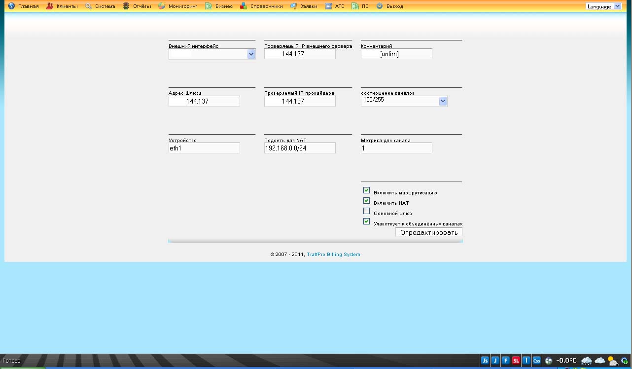
Task: Toggle the Включить NAT checkbox
Action: pyautogui.click(x=366, y=201)
